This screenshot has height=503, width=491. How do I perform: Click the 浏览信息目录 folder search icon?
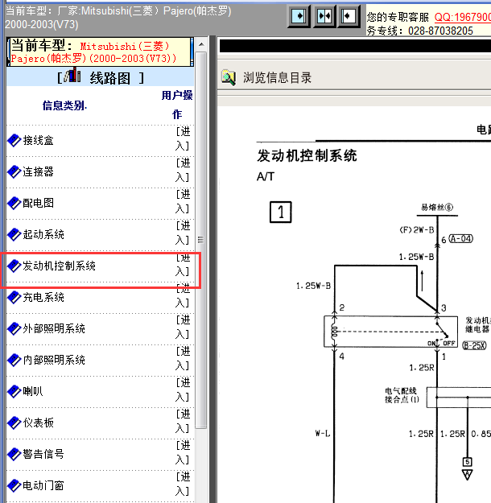(x=229, y=77)
